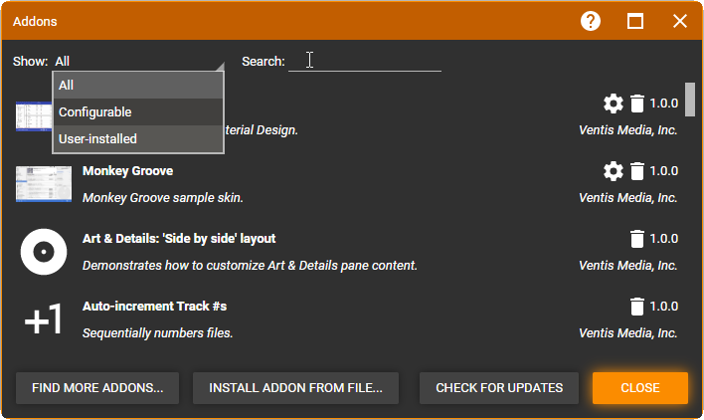This screenshot has height=420, width=704.
Task: Click Check For Updates button
Action: [x=499, y=388]
